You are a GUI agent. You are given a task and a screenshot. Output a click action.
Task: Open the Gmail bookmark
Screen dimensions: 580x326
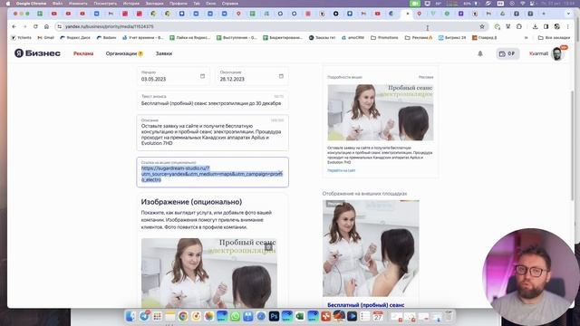coord(45,38)
